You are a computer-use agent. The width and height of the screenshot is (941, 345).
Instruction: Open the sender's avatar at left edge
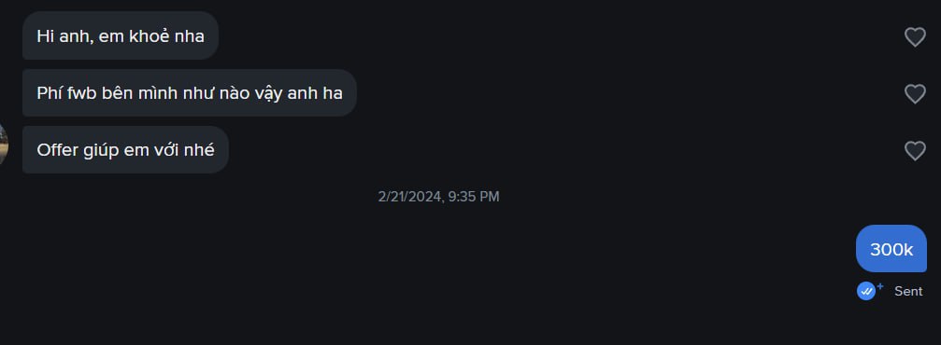(3, 145)
